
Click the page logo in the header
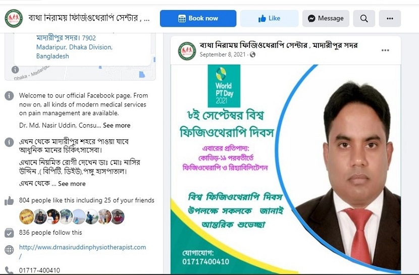click(14, 18)
